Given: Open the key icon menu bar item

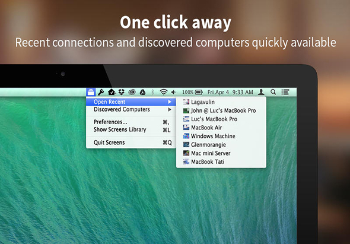Looking at the screenshot, I should point(101,92).
